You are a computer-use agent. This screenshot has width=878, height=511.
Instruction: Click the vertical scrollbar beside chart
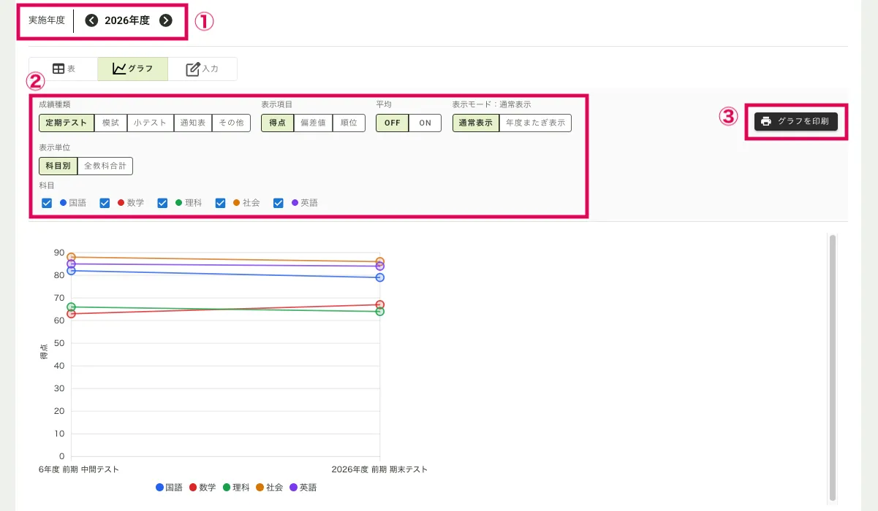(x=833, y=365)
